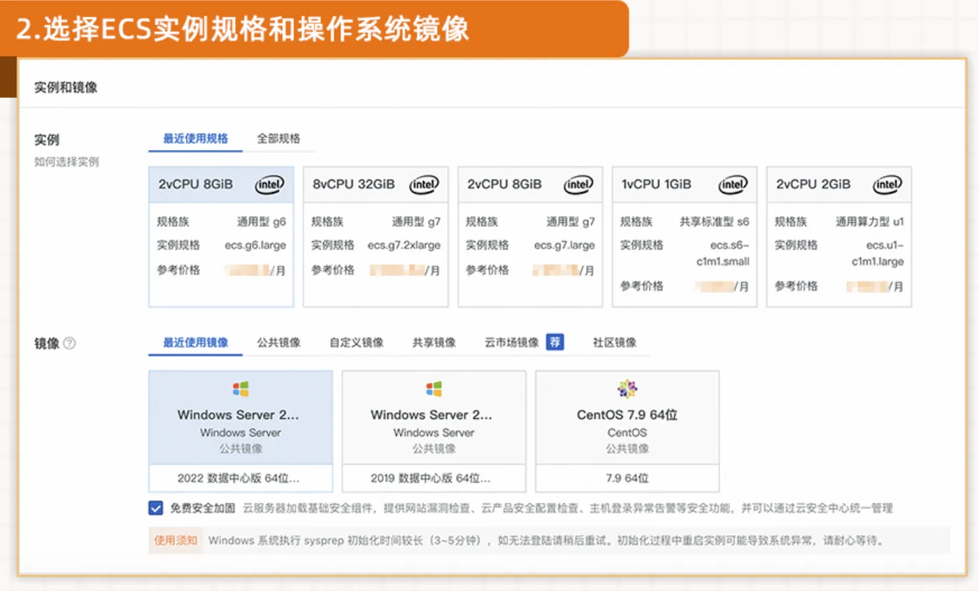Switch to 自定义镜像 tab
Image resolution: width=979 pixels, height=591 pixels.
click(x=357, y=342)
